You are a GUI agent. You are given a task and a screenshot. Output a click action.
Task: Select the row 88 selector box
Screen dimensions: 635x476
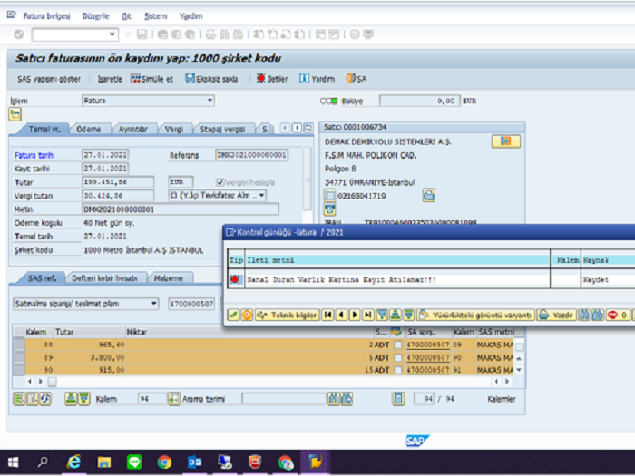pos(19,345)
